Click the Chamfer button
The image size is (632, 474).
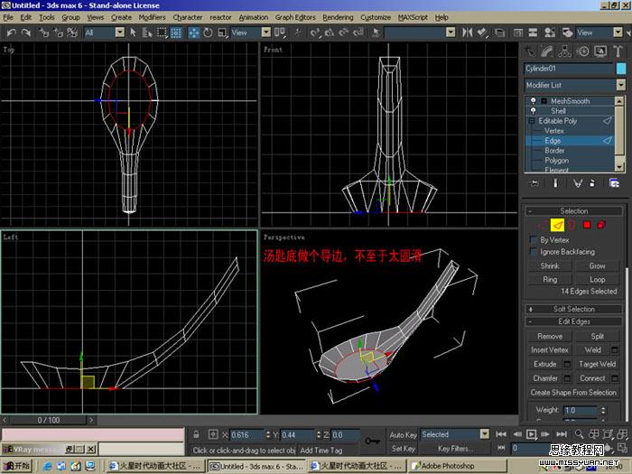(x=545, y=378)
